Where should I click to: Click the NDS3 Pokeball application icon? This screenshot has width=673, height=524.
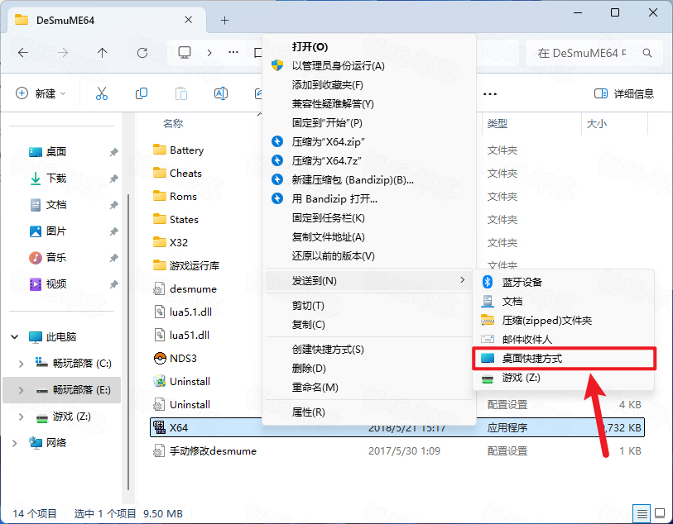point(160,358)
